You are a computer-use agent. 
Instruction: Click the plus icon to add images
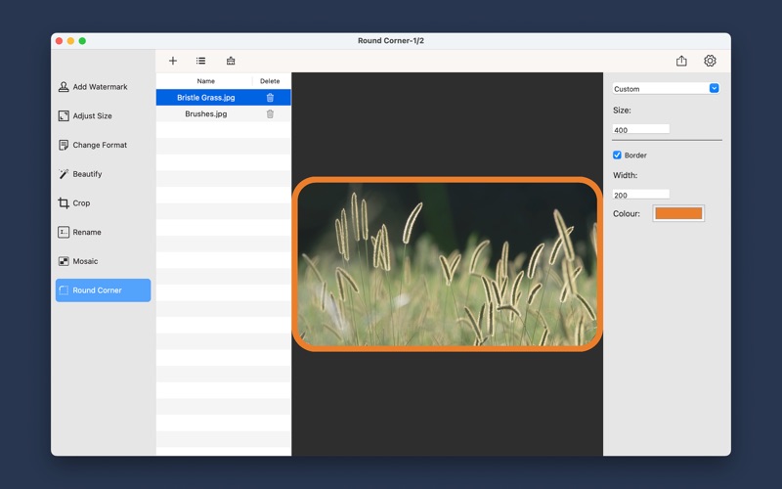click(173, 61)
